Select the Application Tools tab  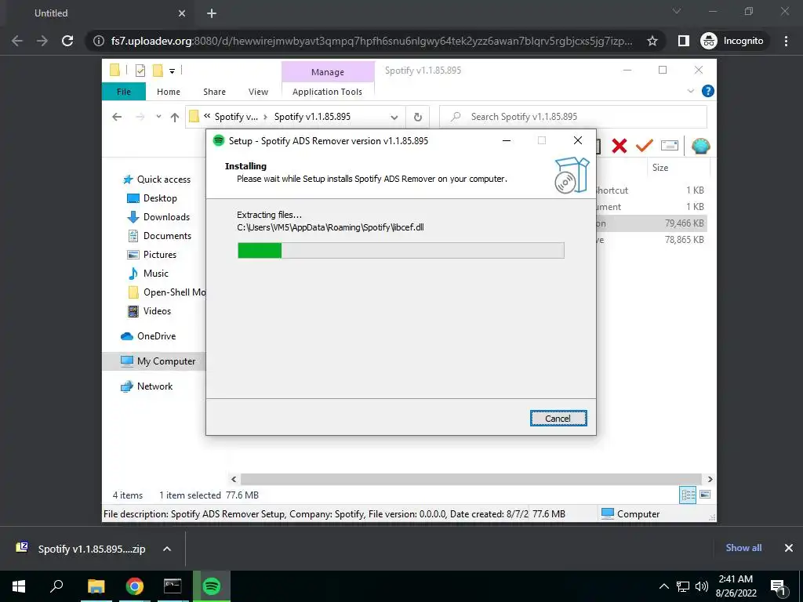pyautogui.click(x=327, y=92)
